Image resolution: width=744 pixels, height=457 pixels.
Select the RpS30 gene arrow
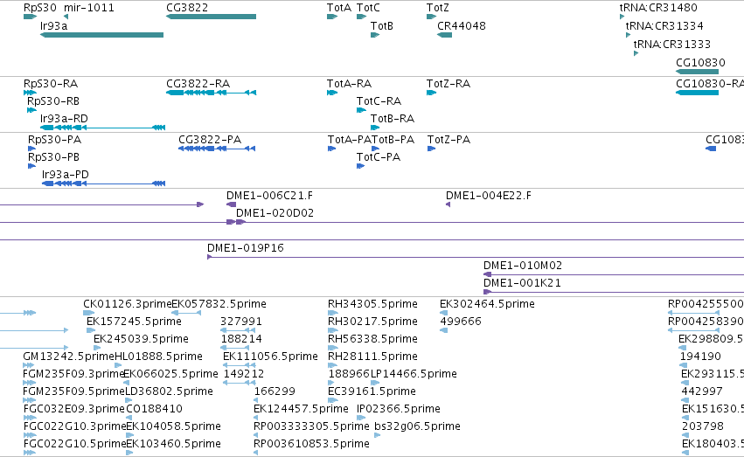pos(30,17)
